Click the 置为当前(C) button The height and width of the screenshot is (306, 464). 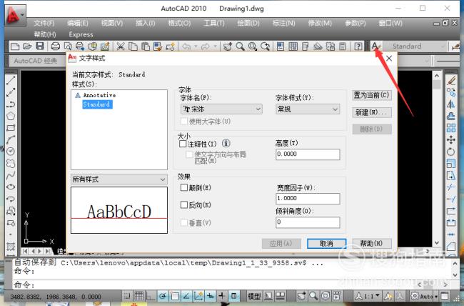[372, 95]
